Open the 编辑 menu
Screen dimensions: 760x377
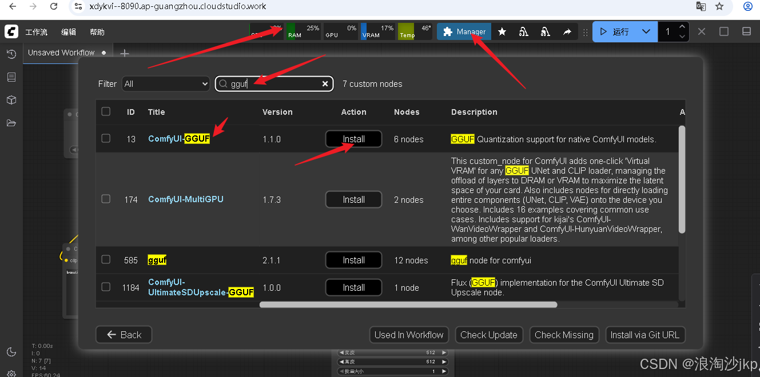(x=69, y=32)
